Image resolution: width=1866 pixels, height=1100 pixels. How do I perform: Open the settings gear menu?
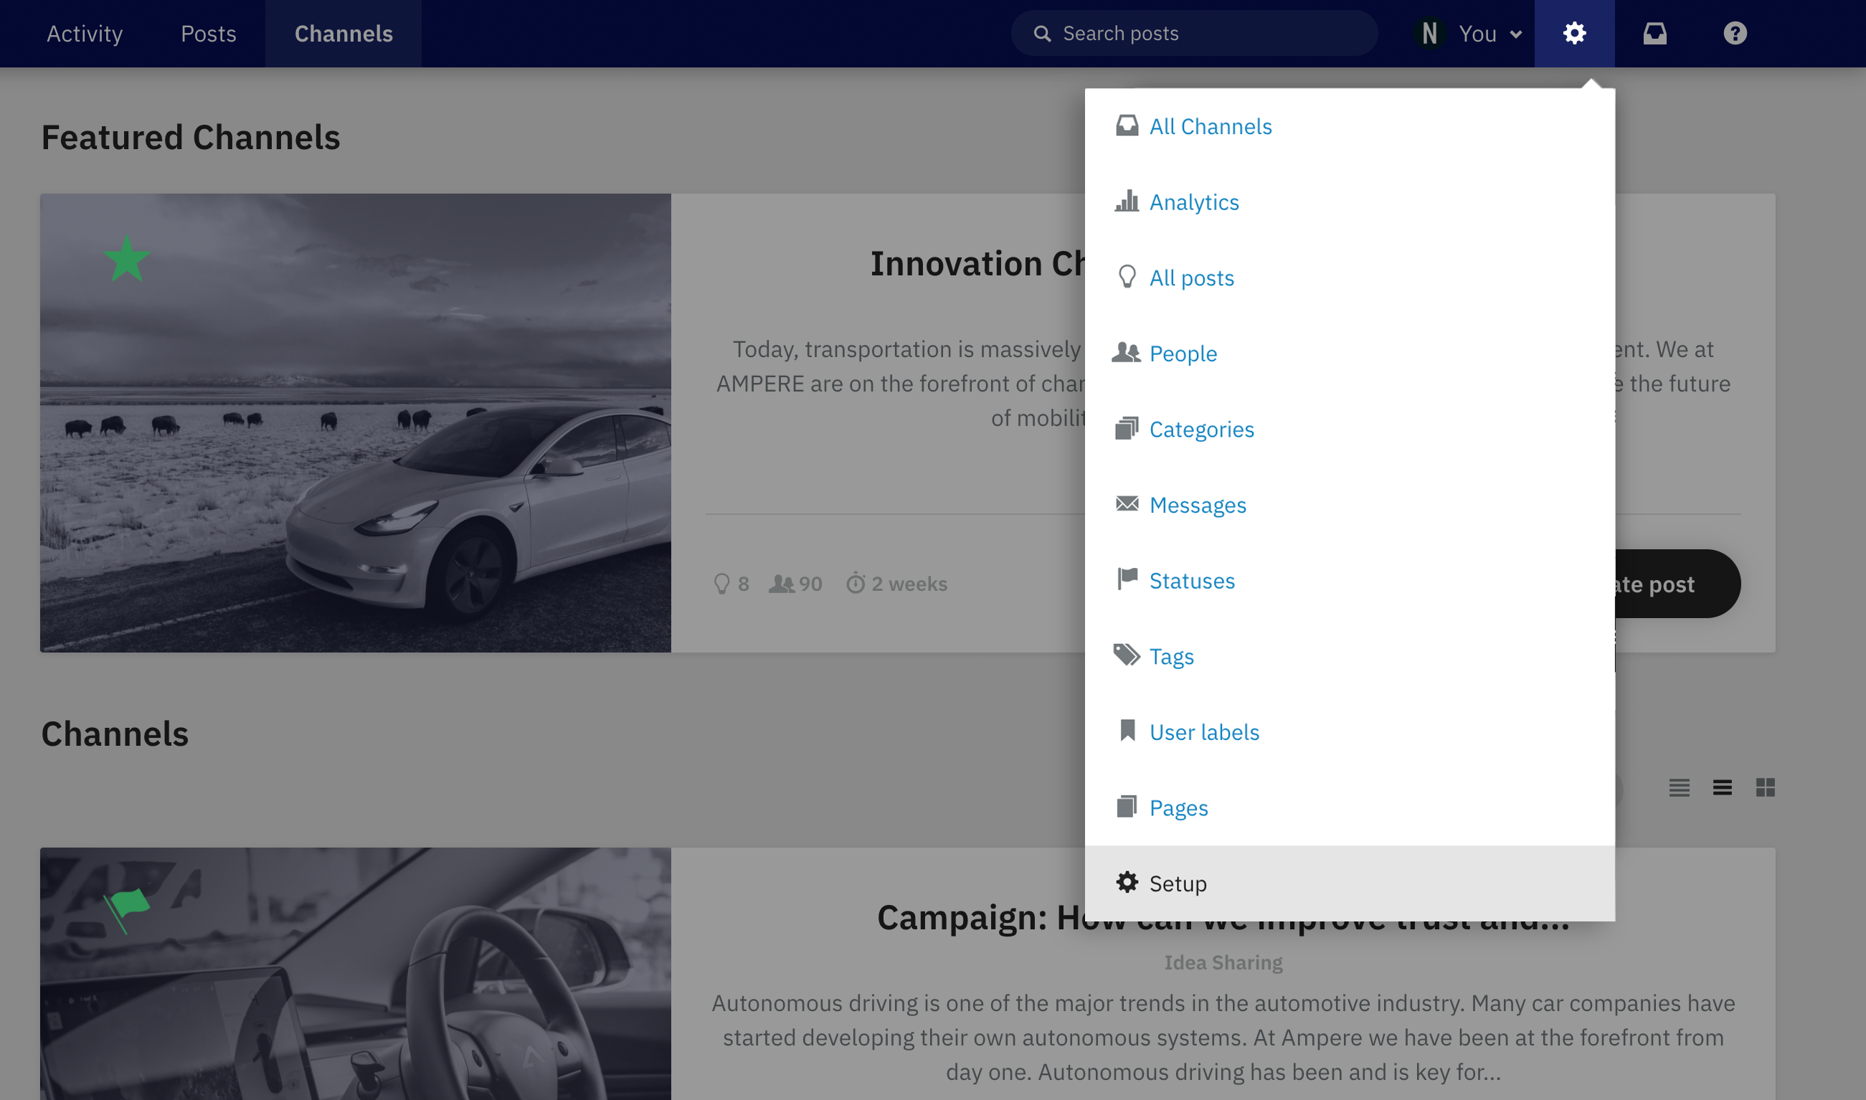[x=1574, y=34]
